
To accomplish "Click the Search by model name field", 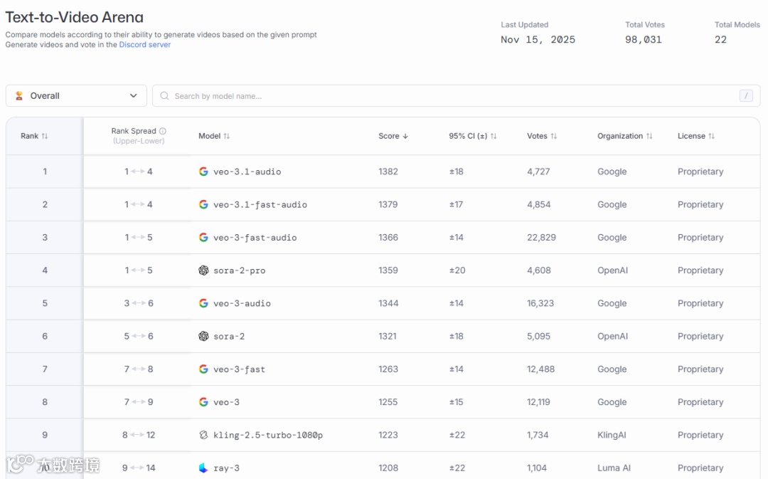I will coord(448,96).
